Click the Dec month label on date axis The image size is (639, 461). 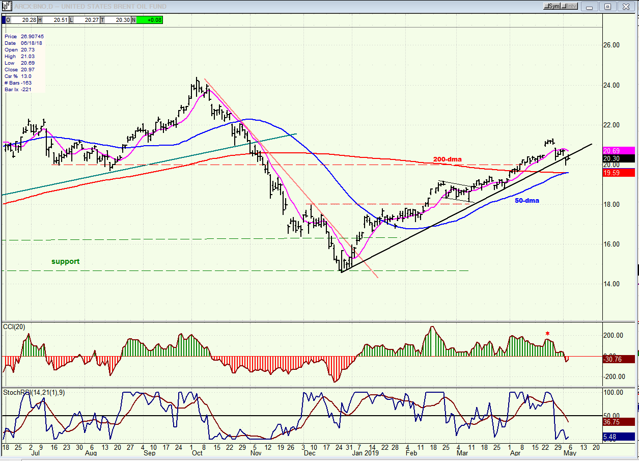pos(310,452)
